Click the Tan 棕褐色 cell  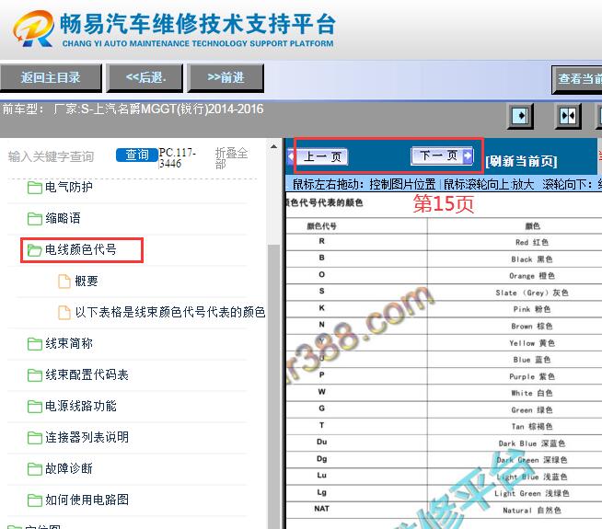pyautogui.click(x=532, y=426)
